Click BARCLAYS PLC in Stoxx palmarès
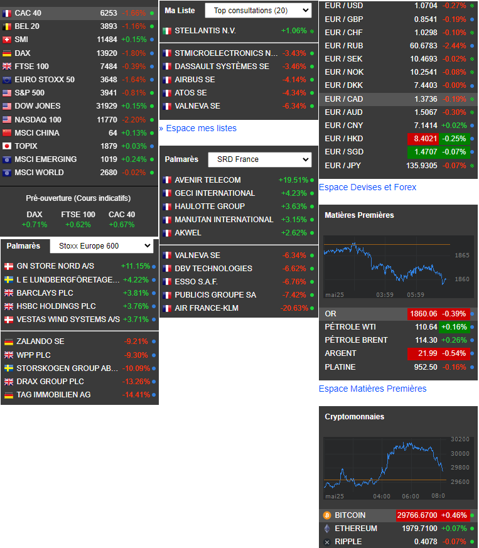The height and width of the screenshot is (548, 479). click(x=45, y=293)
